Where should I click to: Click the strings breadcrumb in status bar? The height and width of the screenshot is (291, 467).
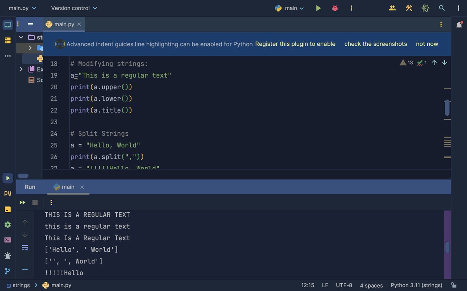point(18,285)
